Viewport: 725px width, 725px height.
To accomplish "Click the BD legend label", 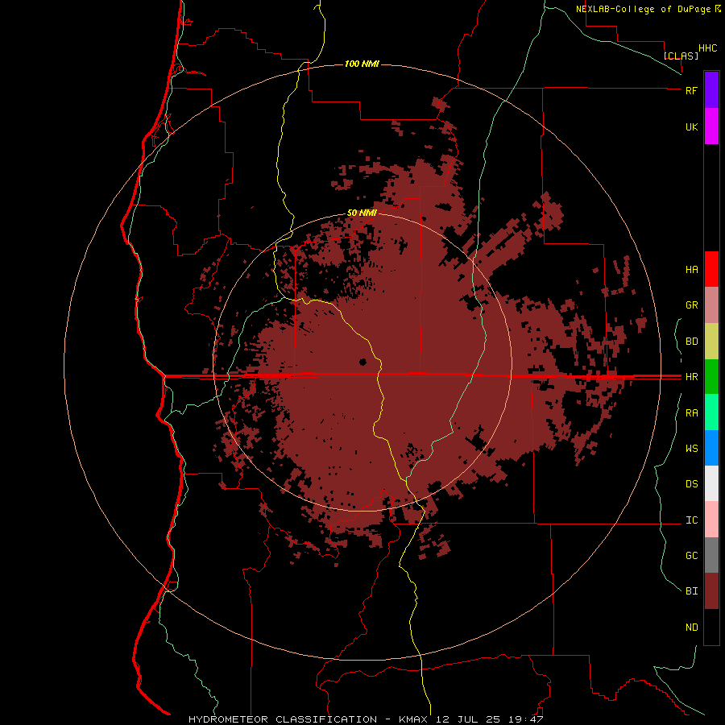I will coord(691,342).
